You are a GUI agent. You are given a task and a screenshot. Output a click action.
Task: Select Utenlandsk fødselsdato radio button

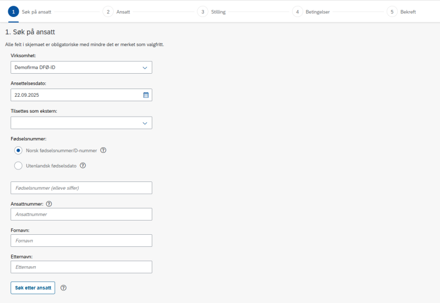(x=18, y=166)
